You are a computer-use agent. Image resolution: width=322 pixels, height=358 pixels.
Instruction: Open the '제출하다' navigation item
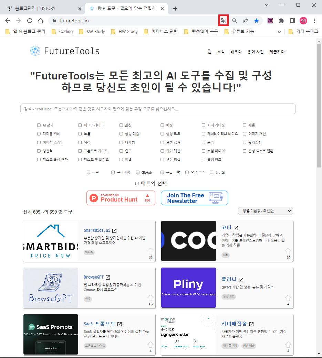point(277,52)
